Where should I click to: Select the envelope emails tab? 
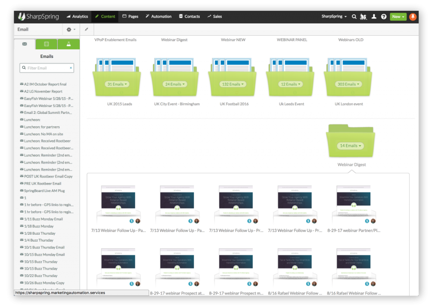[x=25, y=44]
